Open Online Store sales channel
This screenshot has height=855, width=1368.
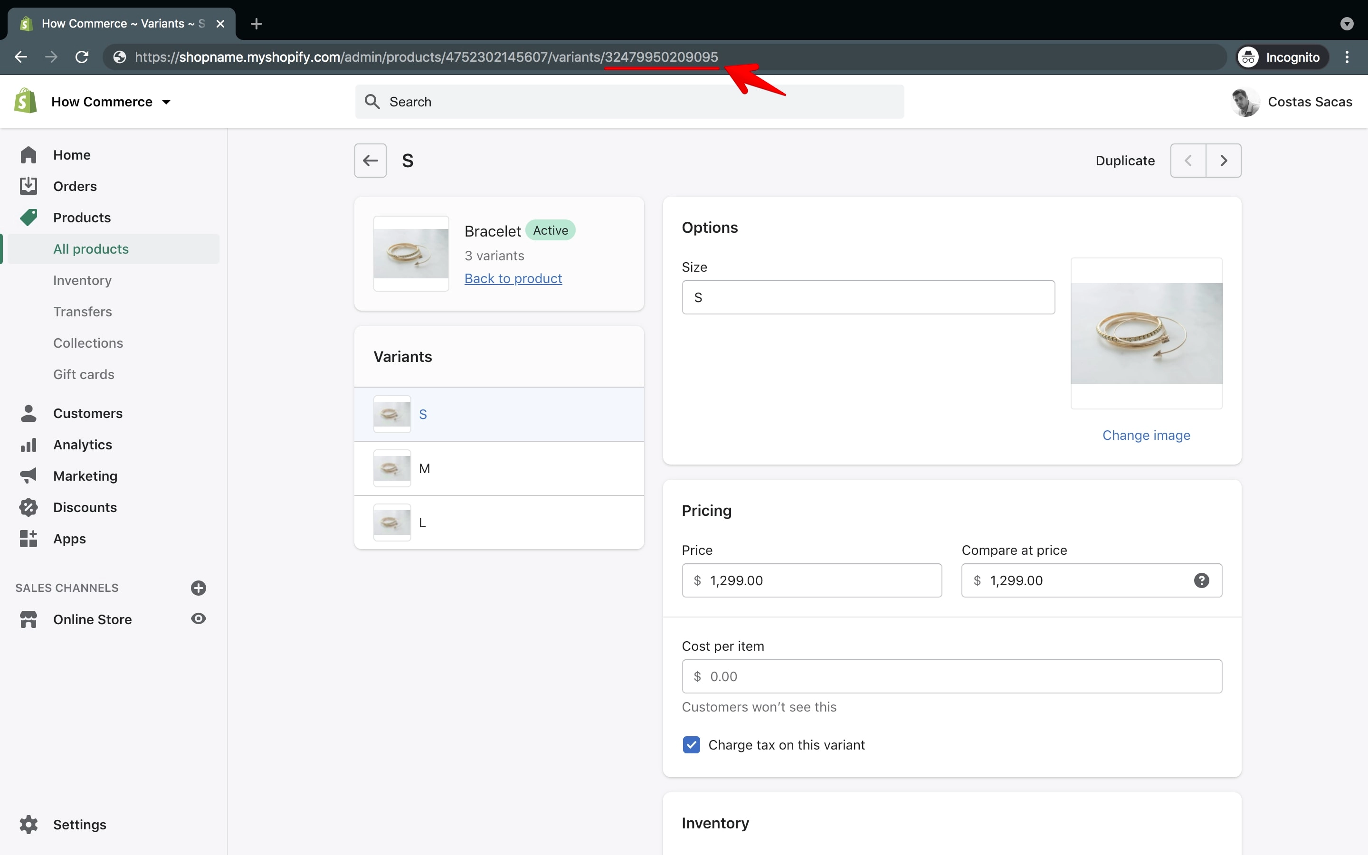tap(92, 619)
